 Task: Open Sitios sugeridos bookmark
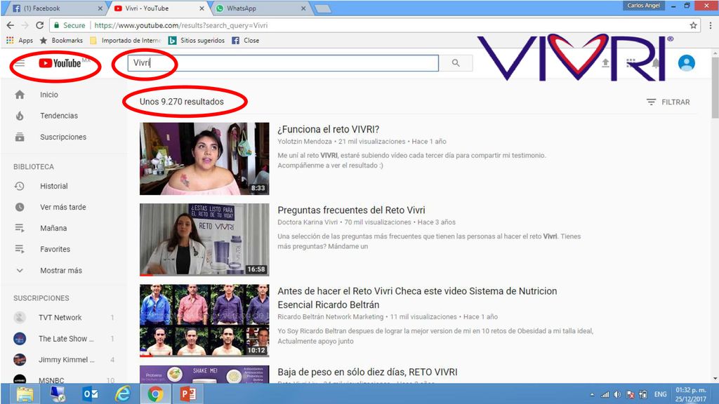[197, 40]
